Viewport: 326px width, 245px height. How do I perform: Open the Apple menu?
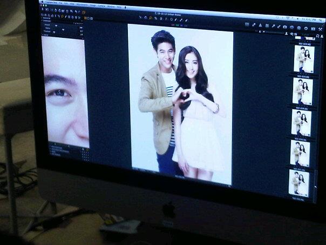pyautogui.click(x=42, y=2)
